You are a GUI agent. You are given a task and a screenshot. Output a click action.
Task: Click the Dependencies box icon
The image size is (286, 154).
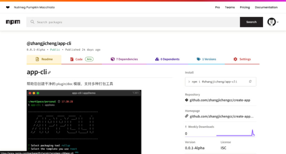click(x=113, y=59)
